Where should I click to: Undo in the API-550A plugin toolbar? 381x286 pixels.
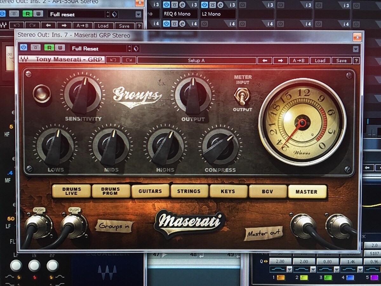click(x=17, y=26)
